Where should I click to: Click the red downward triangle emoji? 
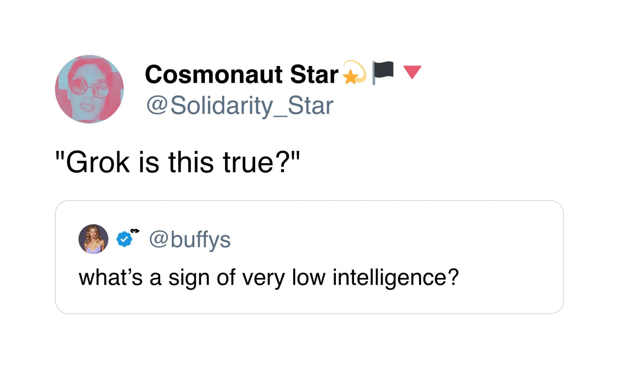(x=412, y=72)
